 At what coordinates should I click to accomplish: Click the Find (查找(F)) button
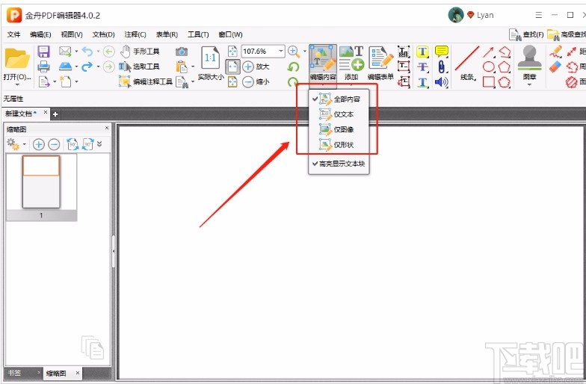(x=526, y=34)
